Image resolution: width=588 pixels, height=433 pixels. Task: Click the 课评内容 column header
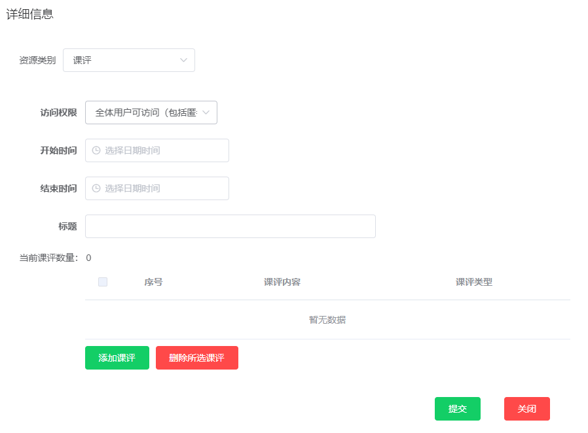tap(282, 282)
